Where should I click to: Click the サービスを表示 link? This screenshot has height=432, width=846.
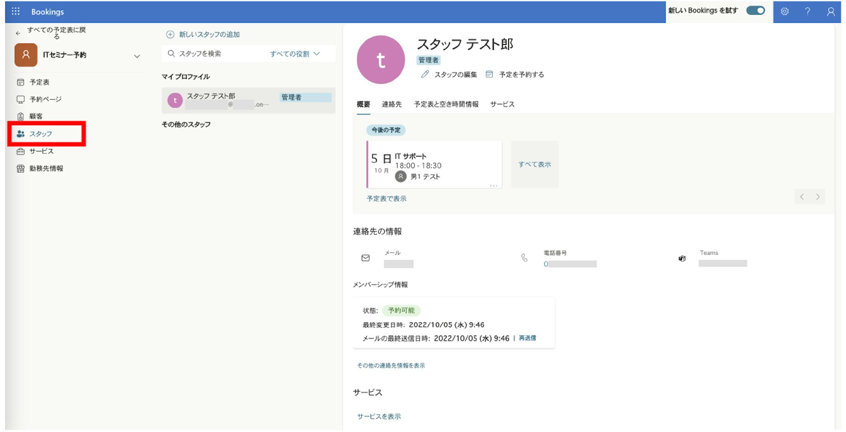379,416
